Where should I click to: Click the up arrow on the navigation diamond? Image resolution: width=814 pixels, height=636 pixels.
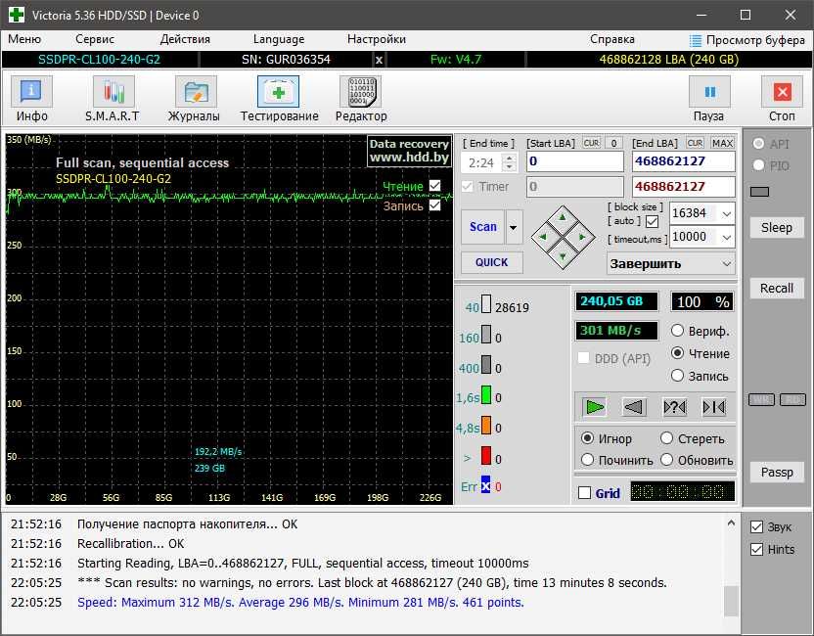[563, 218]
